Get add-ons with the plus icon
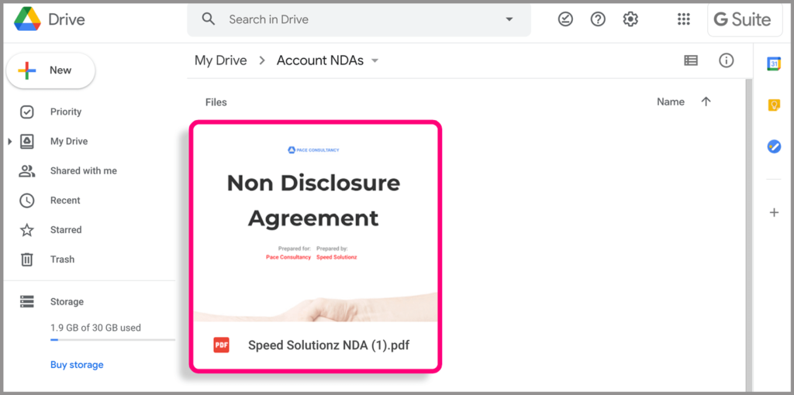 click(774, 213)
